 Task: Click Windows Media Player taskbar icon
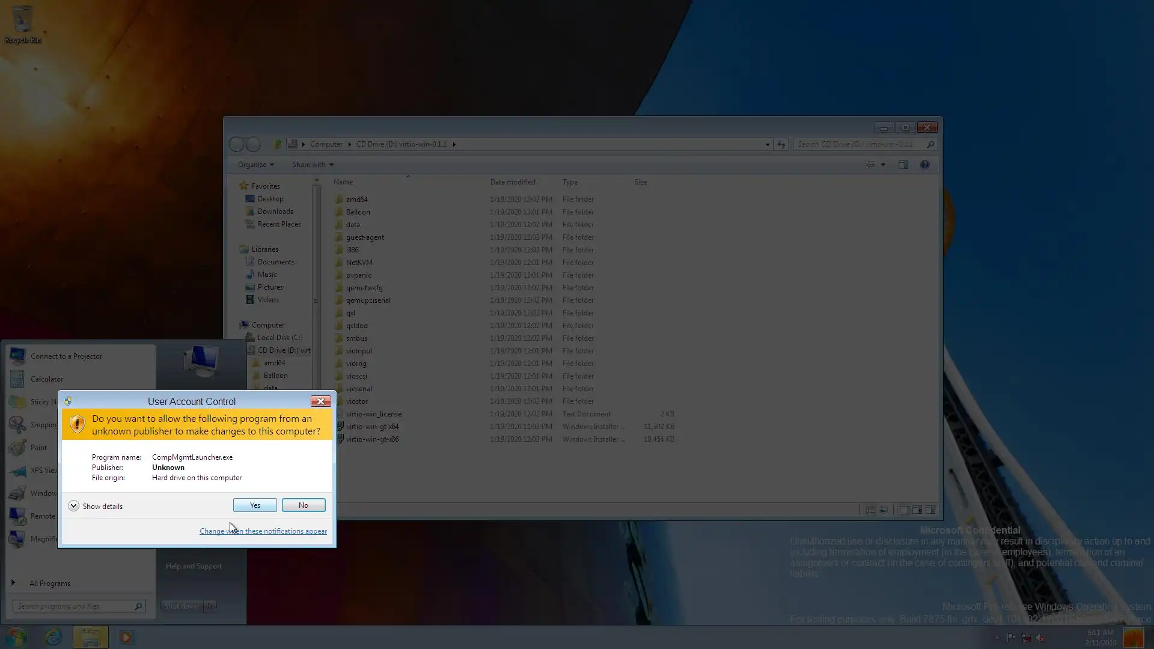[126, 637]
